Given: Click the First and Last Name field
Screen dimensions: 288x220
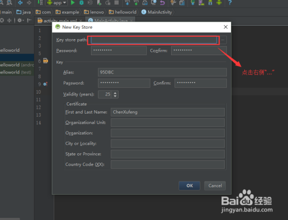Looking at the screenshot, I should point(168,112).
